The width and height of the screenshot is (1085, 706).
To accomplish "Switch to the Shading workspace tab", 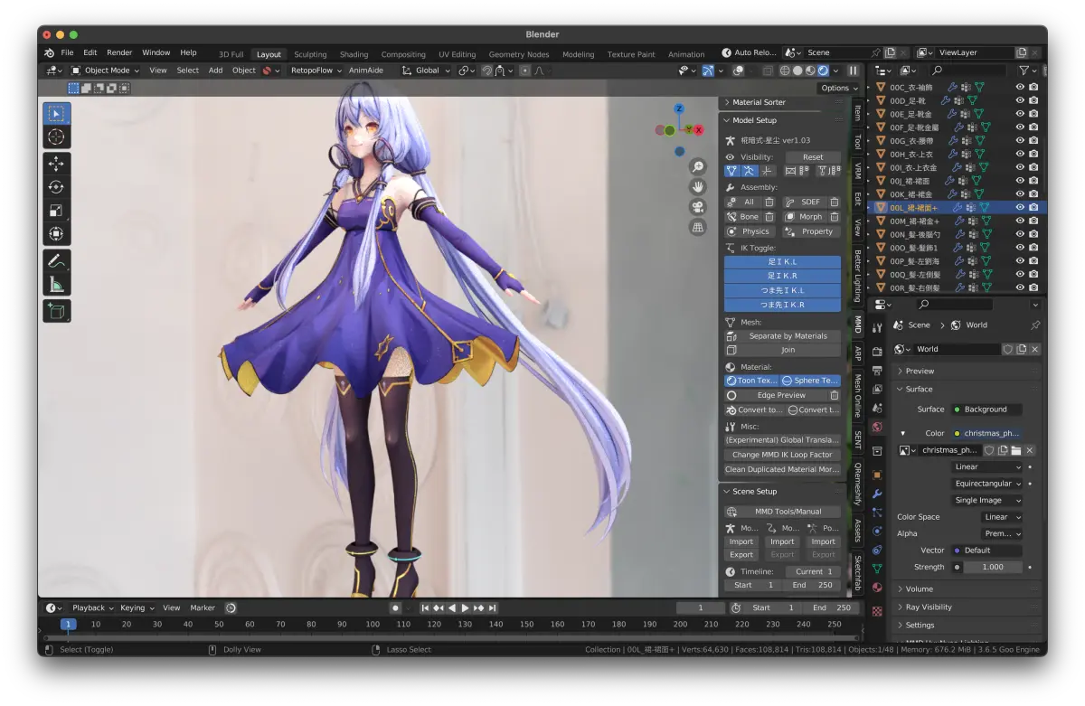I will click(x=354, y=54).
